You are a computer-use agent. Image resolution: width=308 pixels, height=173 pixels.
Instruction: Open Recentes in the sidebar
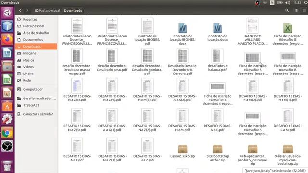[x=36, y=19]
